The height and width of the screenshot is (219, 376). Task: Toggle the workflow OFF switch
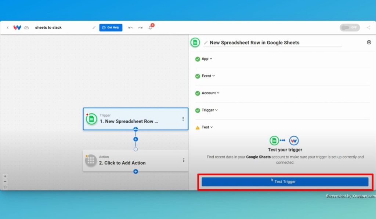350,28
